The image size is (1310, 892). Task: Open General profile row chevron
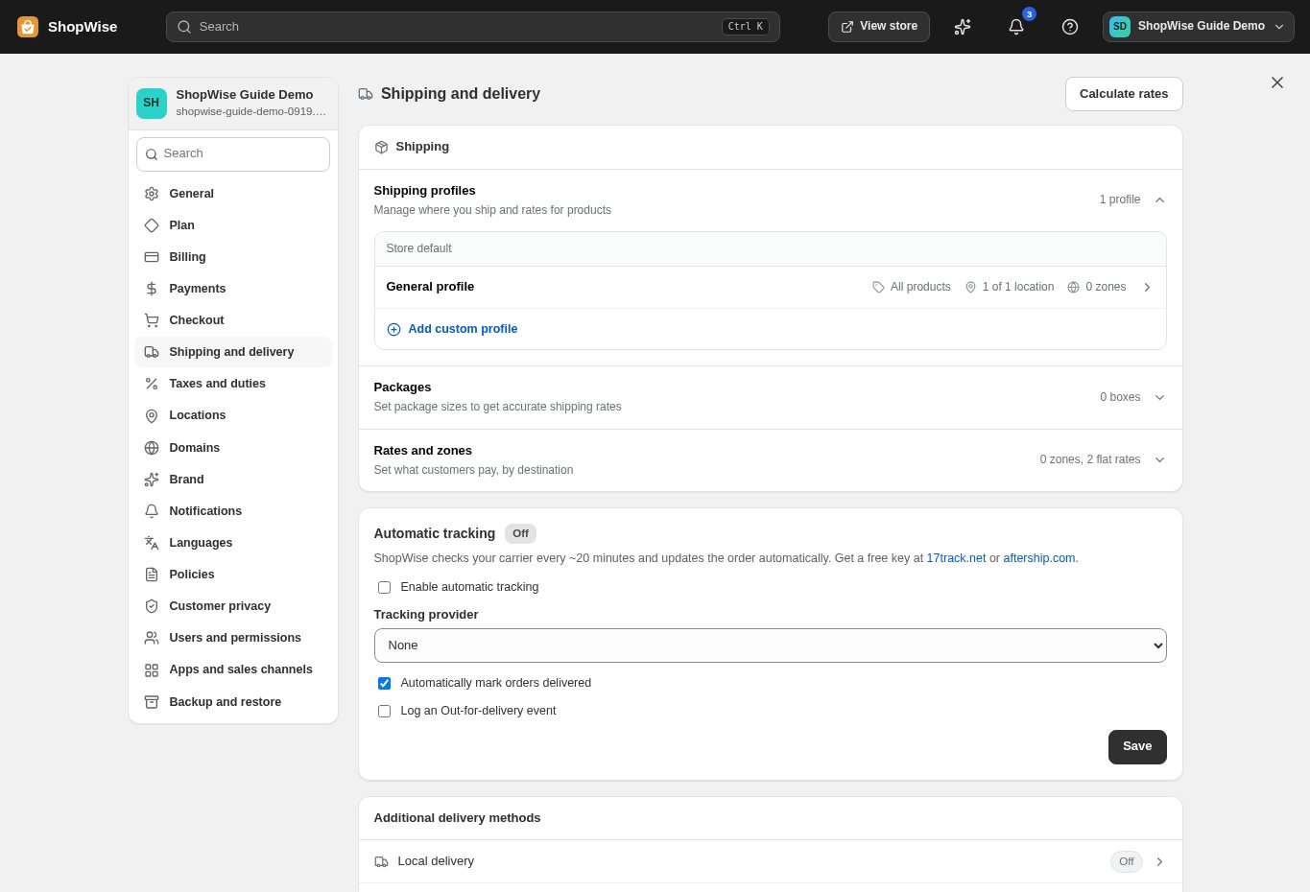coord(1147,287)
